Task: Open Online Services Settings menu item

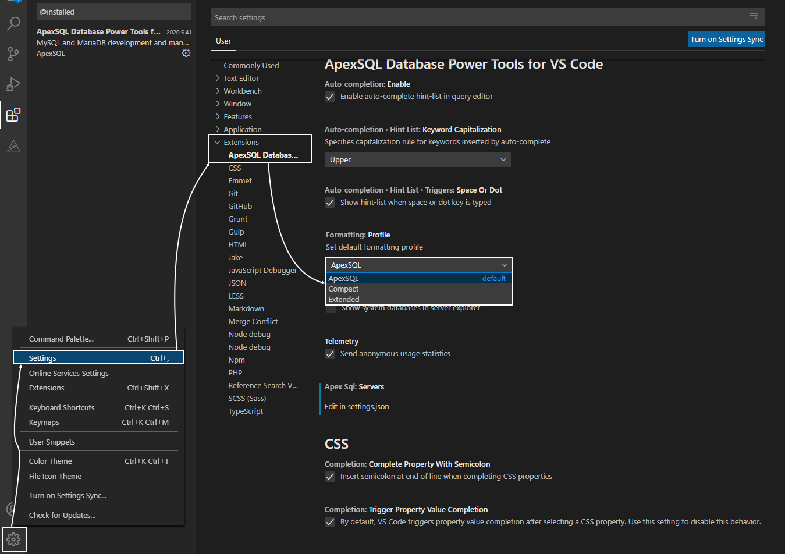Action: click(x=99, y=374)
